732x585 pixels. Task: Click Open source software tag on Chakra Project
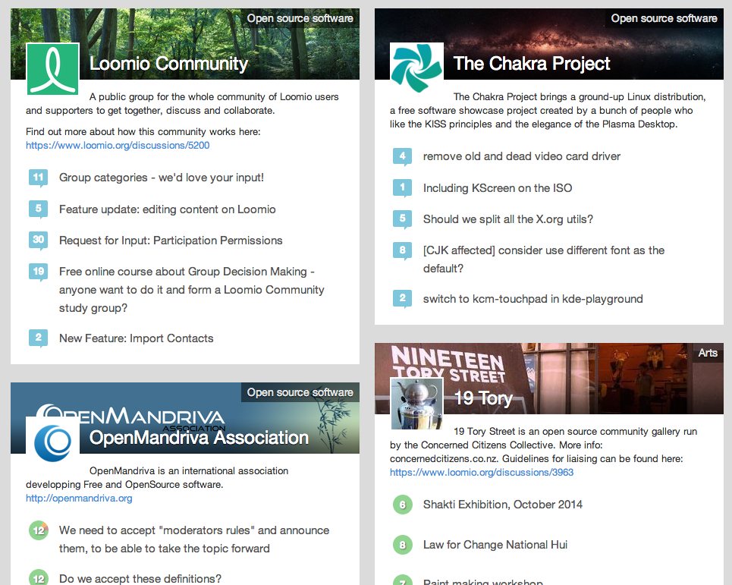[x=664, y=18]
